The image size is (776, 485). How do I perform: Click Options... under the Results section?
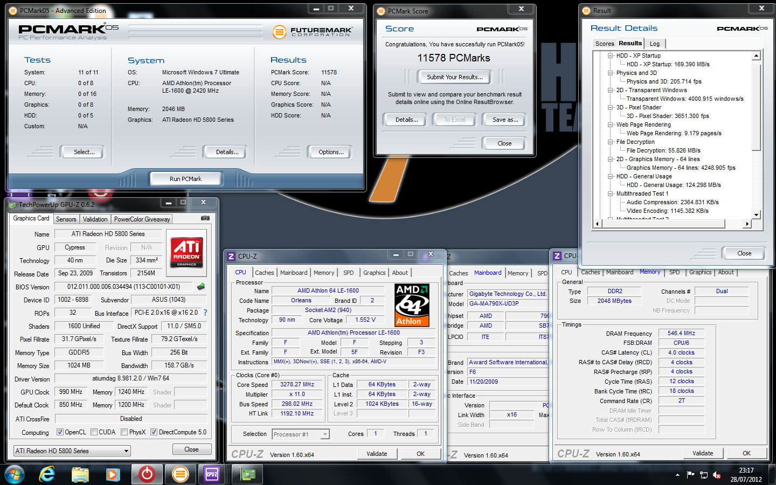tap(331, 152)
